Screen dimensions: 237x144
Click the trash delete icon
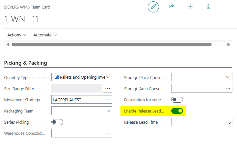[x=208, y=7]
